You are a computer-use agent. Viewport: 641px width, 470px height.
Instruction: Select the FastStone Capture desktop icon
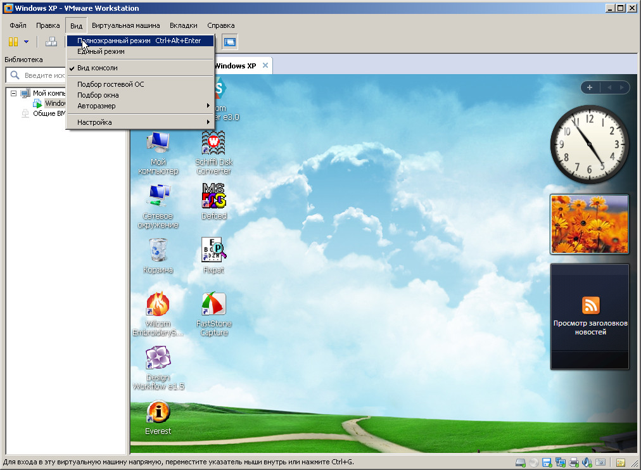pyautogui.click(x=214, y=314)
